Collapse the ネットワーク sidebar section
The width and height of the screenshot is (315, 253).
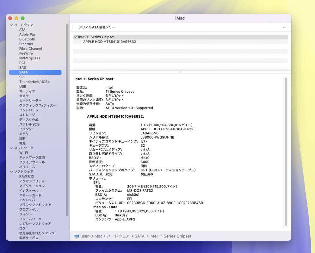point(11,148)
